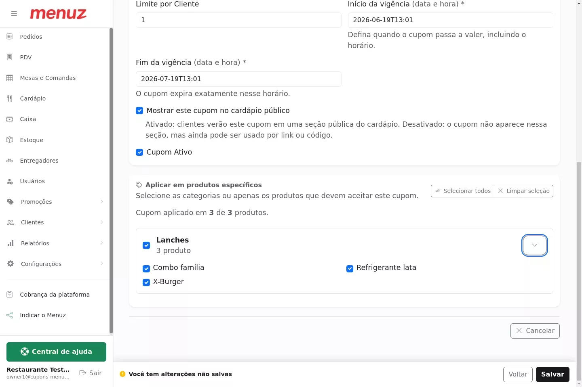Navigate to Estoque
Viewport: 582px width, 387px height.
coord(55,140)
